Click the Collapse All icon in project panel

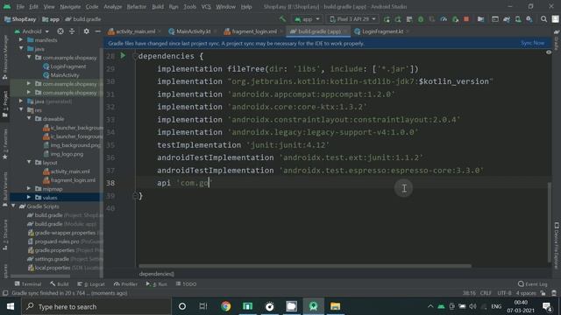[72, 31]
